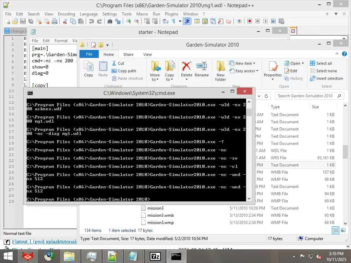Click the Replace icon in Notepad++ toolbar

118,21
